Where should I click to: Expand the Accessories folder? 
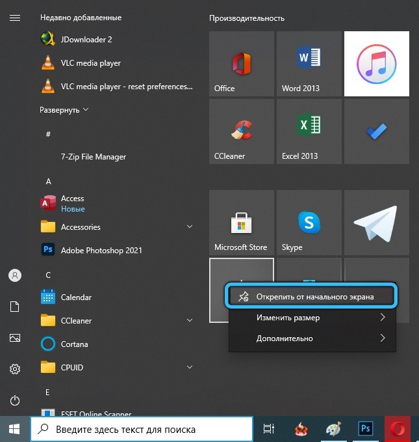[190, 227]
